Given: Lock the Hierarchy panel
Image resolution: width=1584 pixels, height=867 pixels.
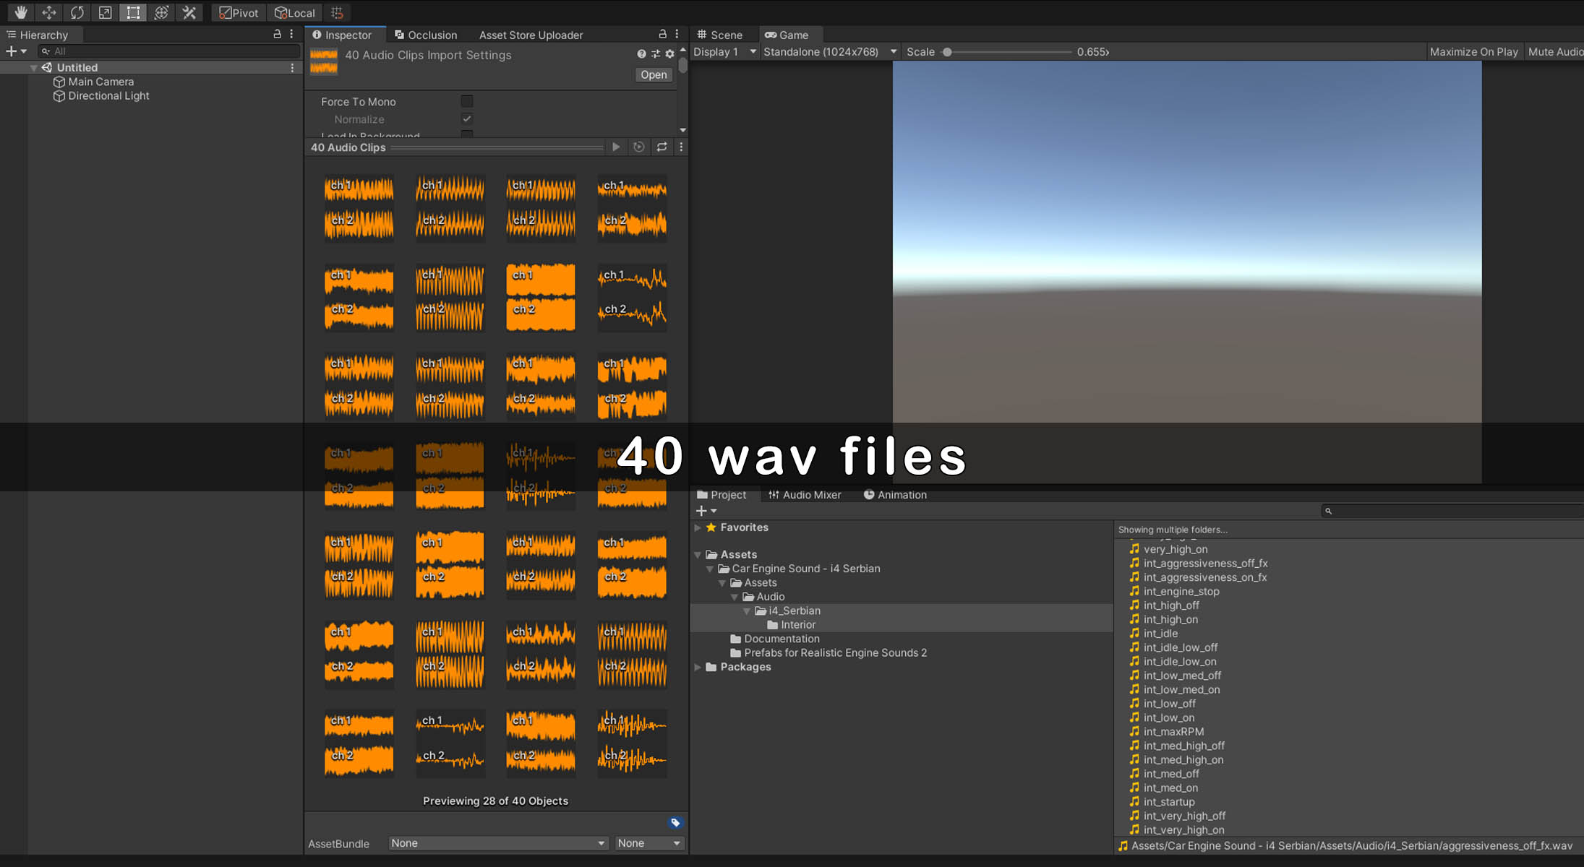Looking at the screenshot, I should 277,34.
